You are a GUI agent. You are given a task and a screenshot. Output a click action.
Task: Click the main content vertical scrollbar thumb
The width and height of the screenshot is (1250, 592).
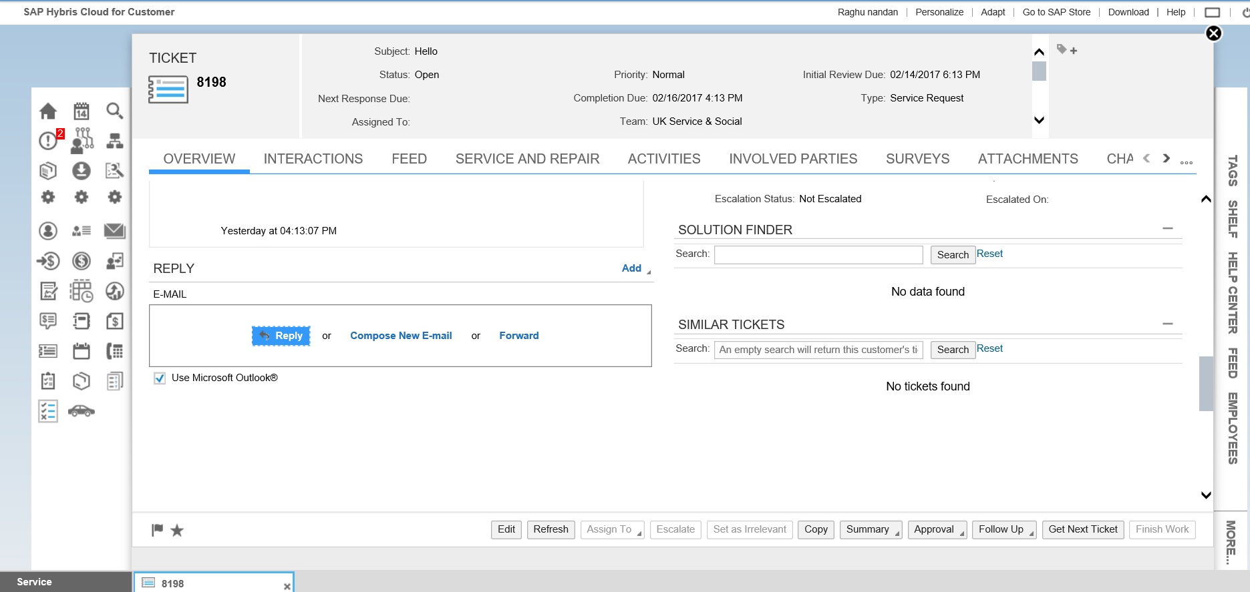[1206, 384]
